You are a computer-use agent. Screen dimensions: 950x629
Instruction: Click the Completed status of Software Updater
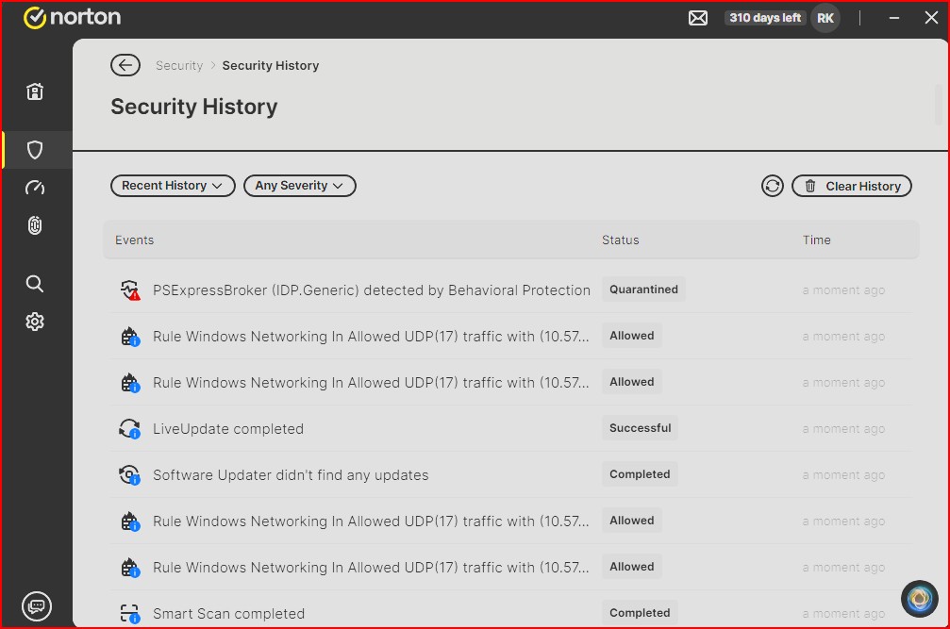(x=640, y=474)
